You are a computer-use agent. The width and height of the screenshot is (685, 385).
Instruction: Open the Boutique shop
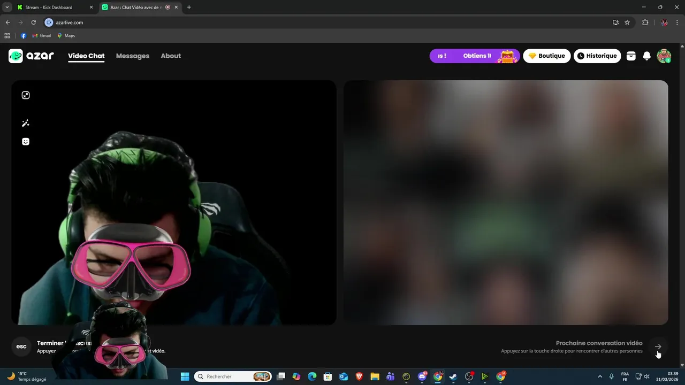pos(547,56)
